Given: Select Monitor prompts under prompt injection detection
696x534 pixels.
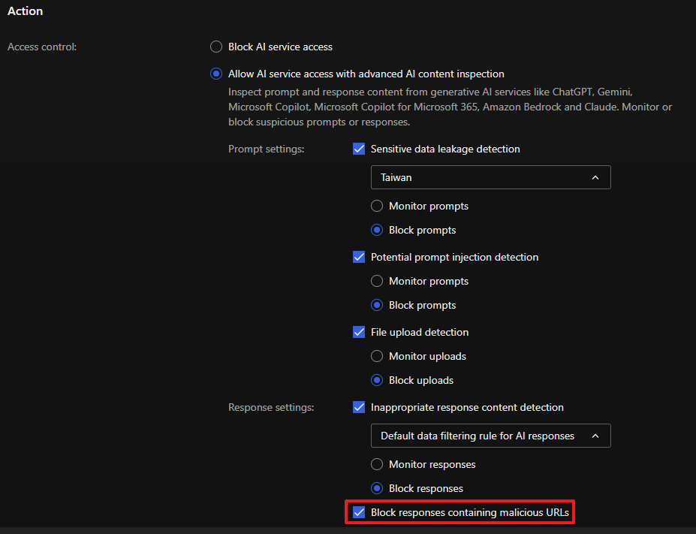Looking at the screenshot, I should 377,281.
